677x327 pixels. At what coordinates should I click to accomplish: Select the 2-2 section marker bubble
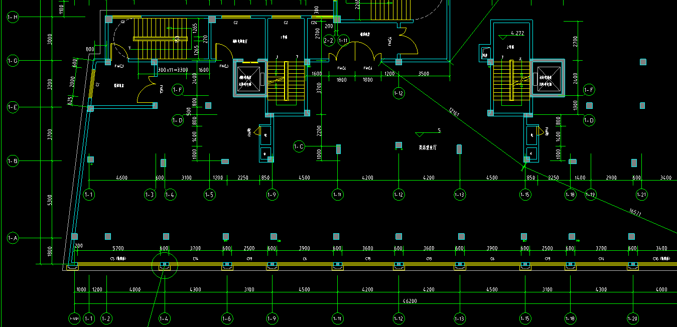[x=329, y=40]
